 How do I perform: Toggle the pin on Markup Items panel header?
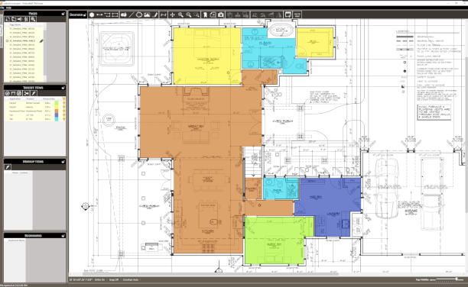point(63,162)
